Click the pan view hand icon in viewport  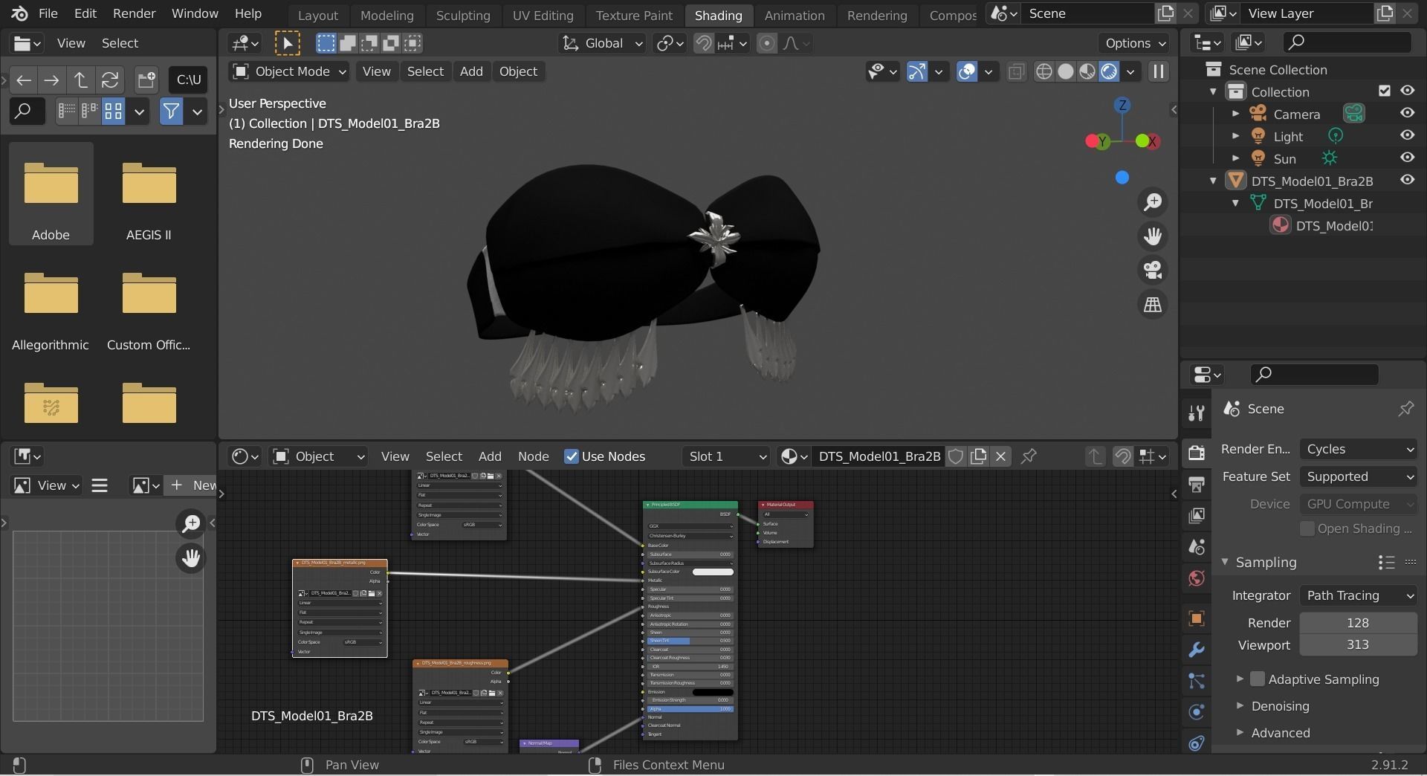(x=1153, y=236)
